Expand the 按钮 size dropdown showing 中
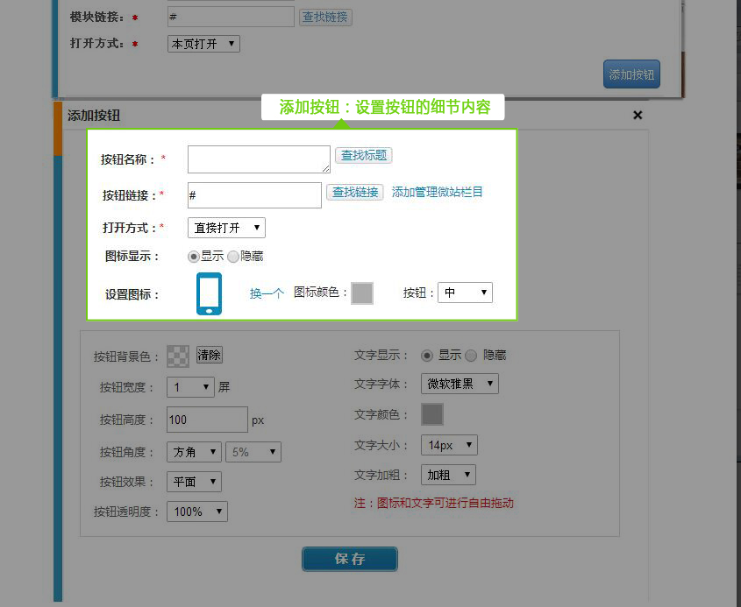This screenshot has height=607, width=741. pyautogui.click(x=465, y=293)
